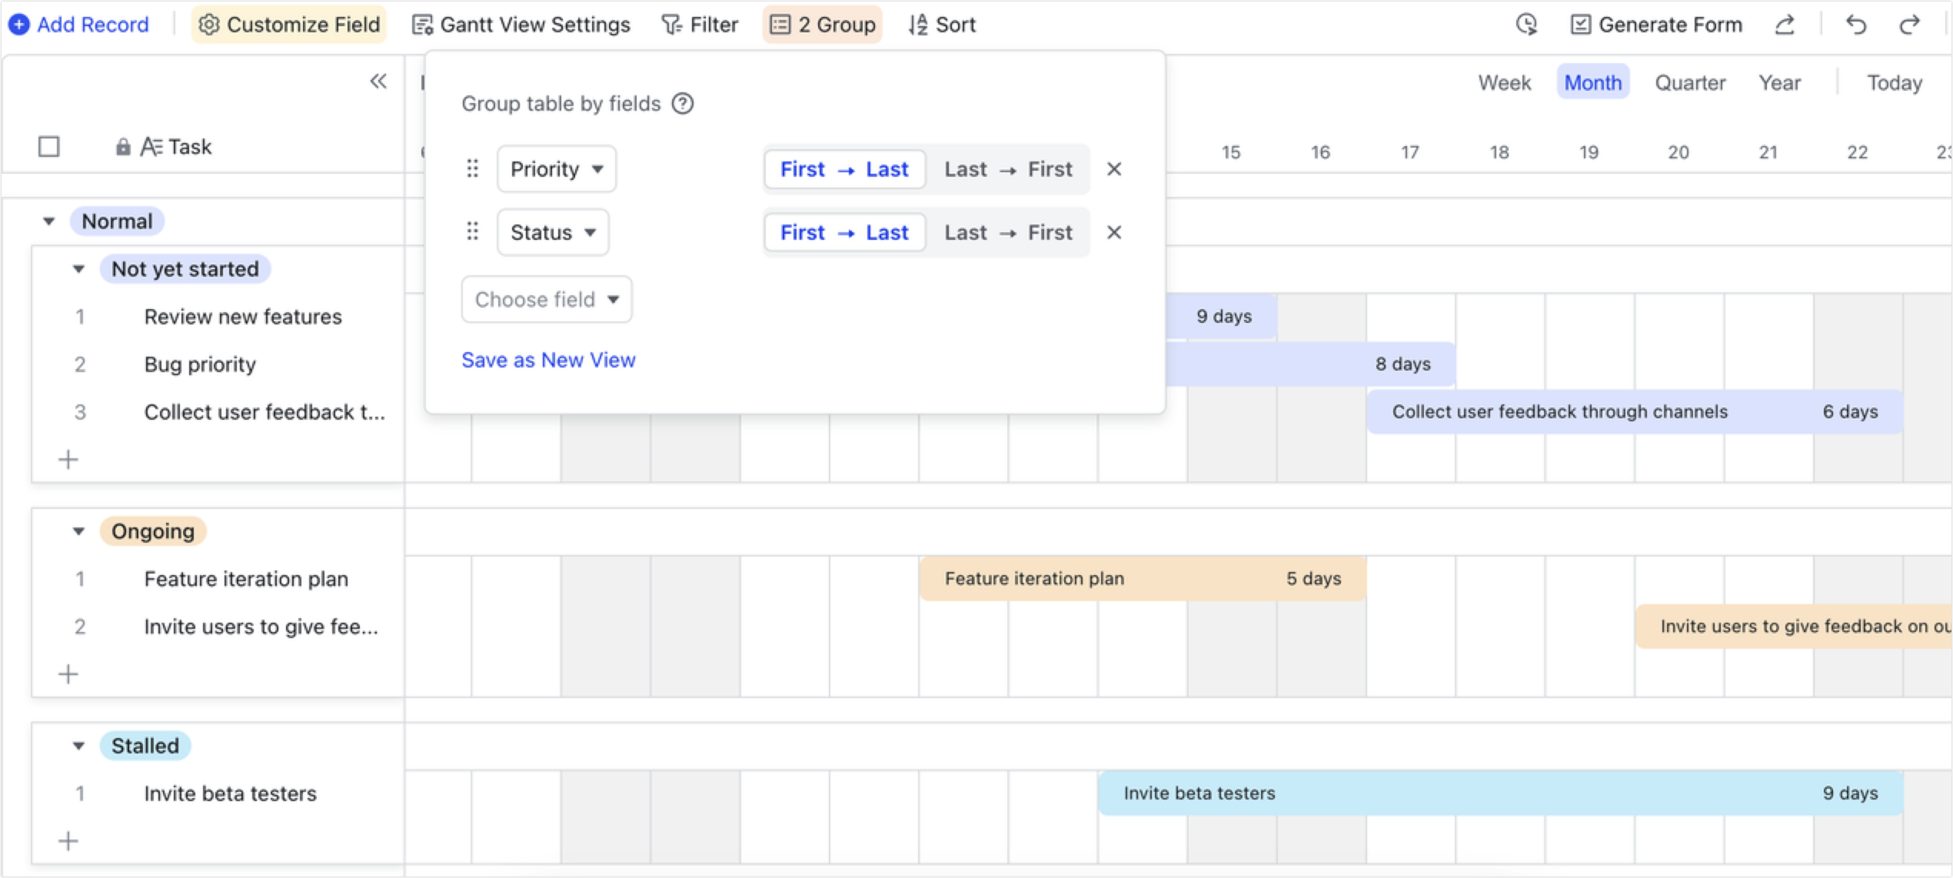Remove the Status grouping
This screenshot has width=1953, height=878.
click(x=1114, y=231)
